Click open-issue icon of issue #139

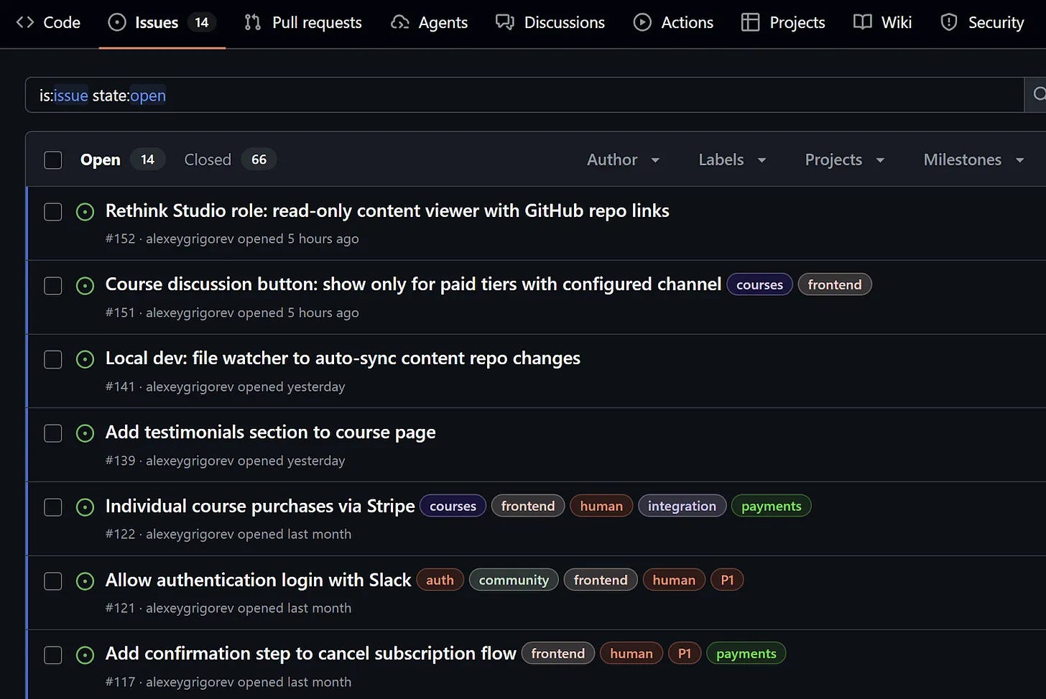85,433
